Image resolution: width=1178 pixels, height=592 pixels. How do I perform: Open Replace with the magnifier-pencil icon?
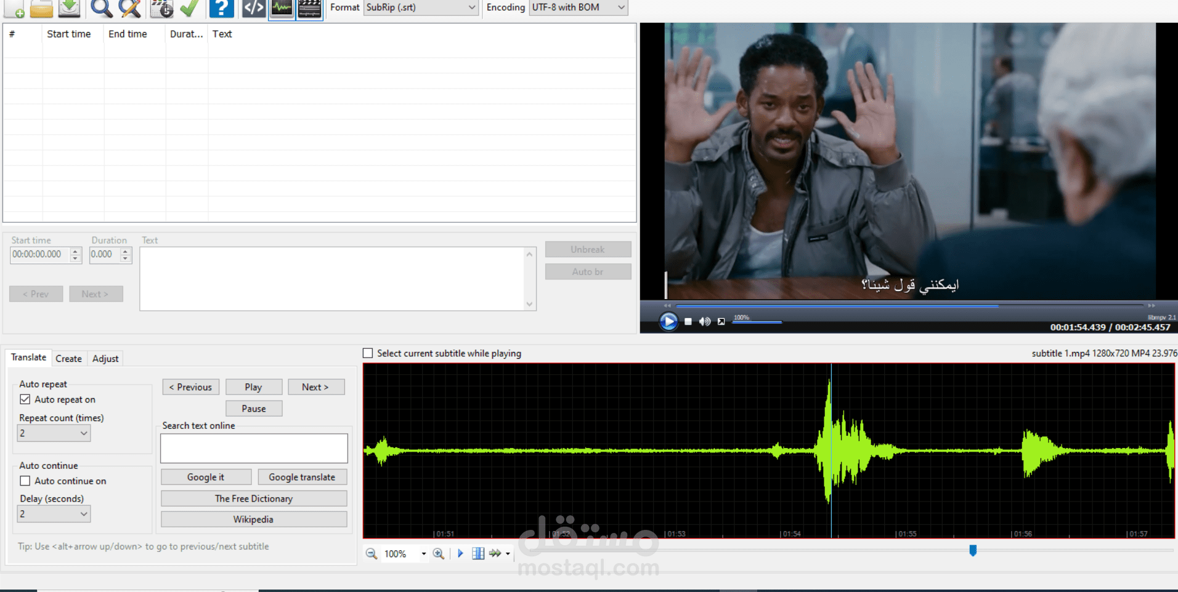click(130, 9)
